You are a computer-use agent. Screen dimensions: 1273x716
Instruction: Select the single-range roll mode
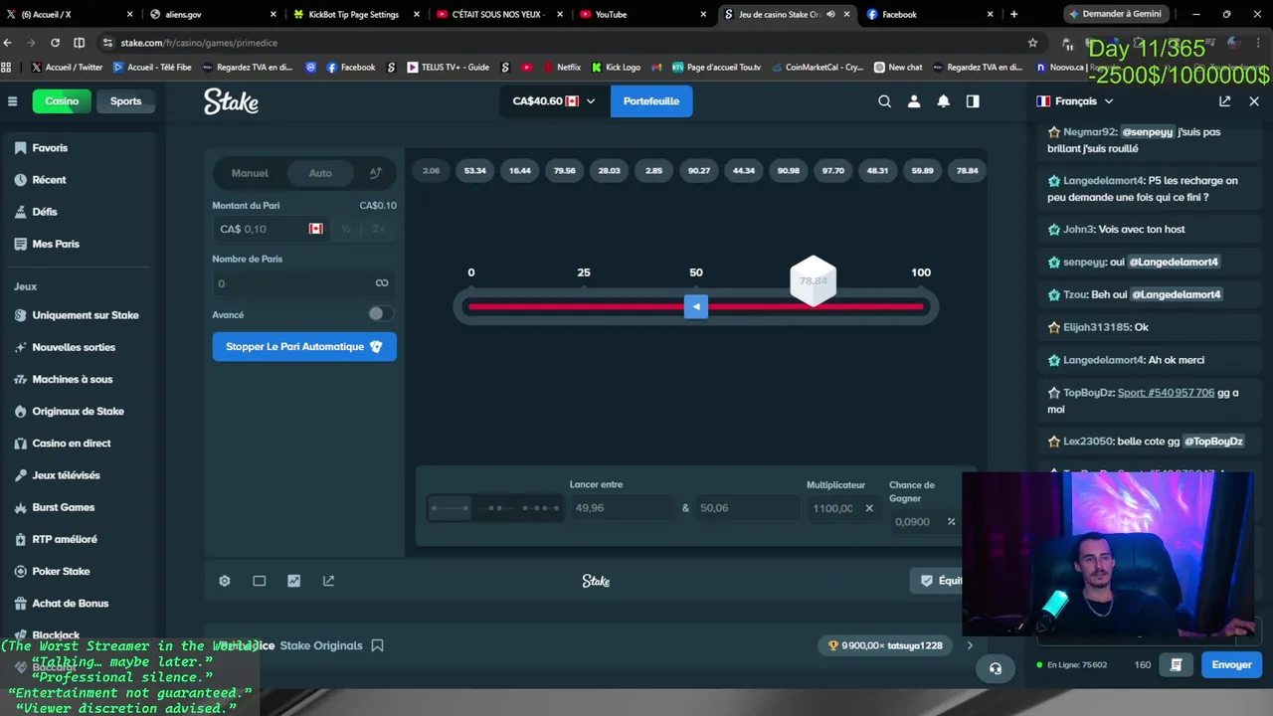(x=450, y=508)
